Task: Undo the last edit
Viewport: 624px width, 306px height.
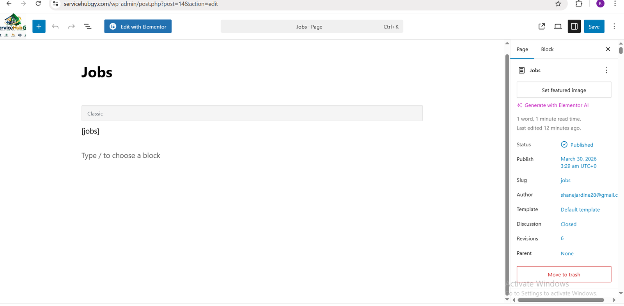Action: point(55,27)
